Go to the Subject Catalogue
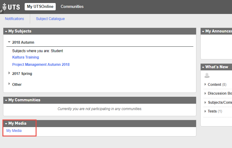Image resolution: width=232 pixels, height=148 pixels. coord(50,19)
